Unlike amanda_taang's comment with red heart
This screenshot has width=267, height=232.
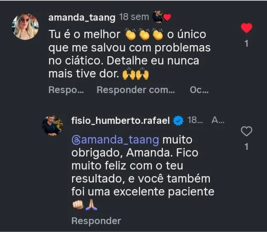(247, 29)
